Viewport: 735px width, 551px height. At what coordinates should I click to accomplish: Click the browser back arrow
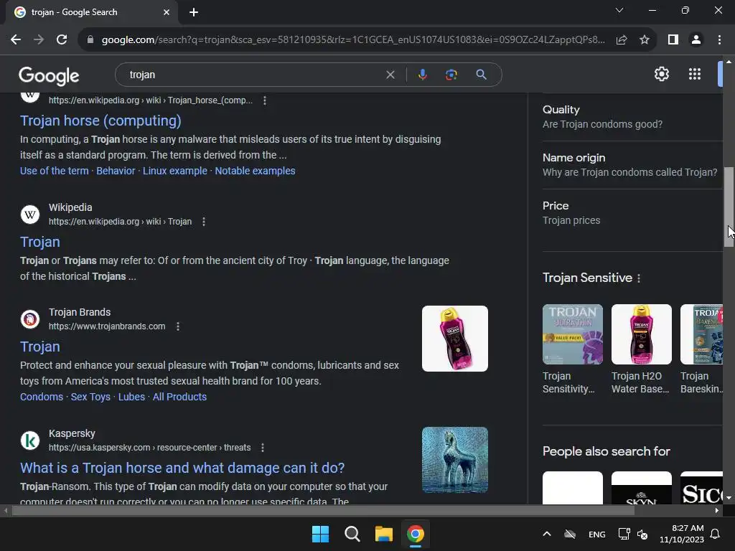tap(16, 40)
